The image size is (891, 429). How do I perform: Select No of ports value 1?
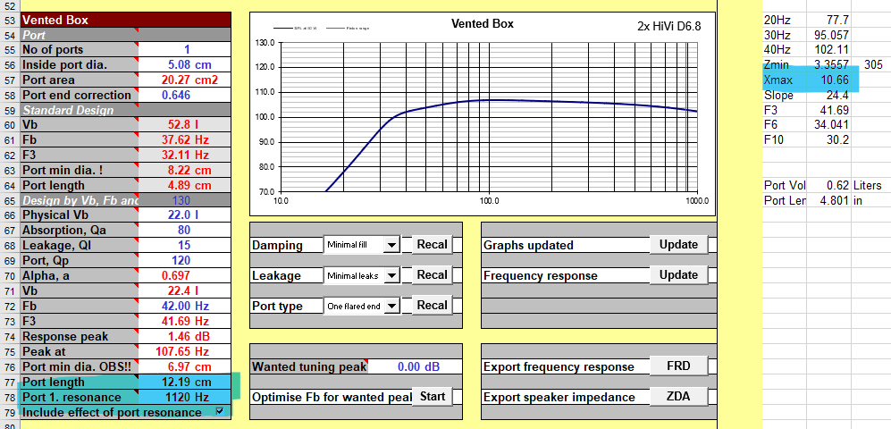[185, 49]
